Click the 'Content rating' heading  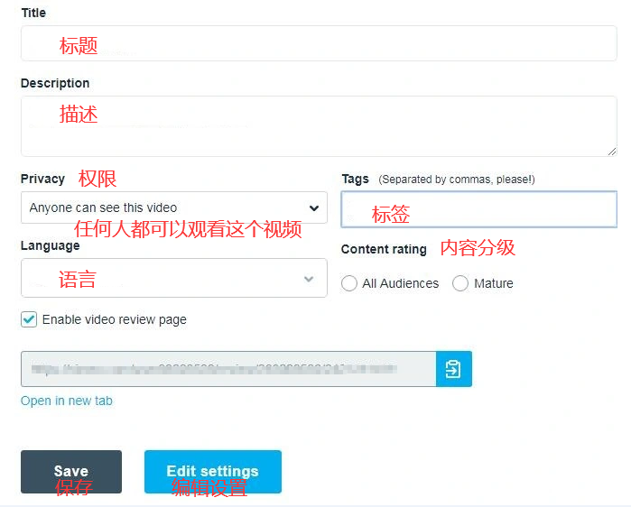384,249
